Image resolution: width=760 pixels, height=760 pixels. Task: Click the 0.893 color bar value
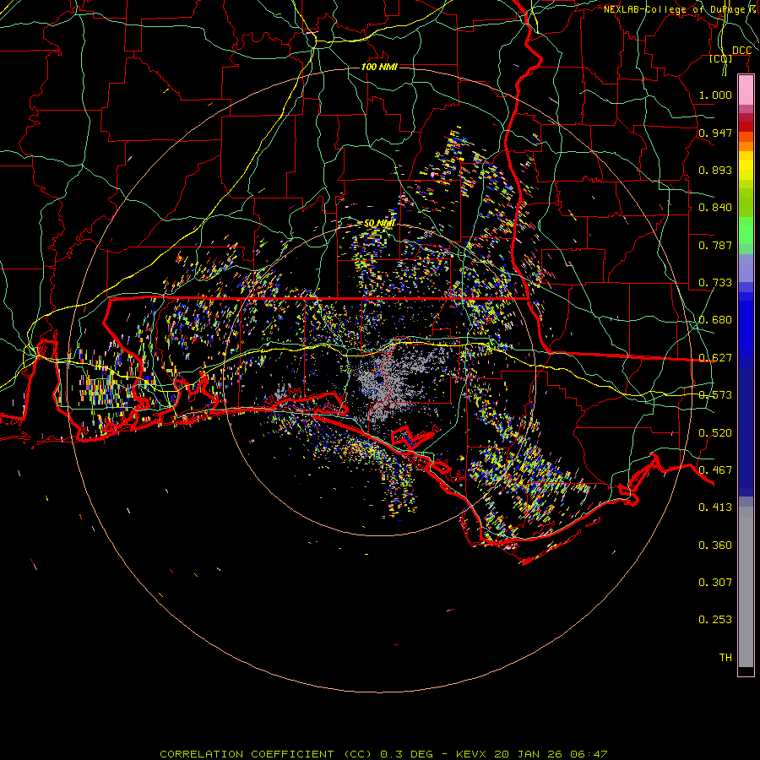pyautogui.click(x=715, y=170)
